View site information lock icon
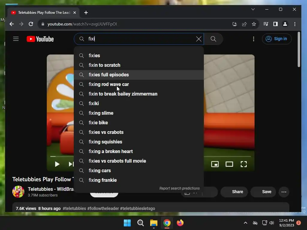 [x=43, y=24]
